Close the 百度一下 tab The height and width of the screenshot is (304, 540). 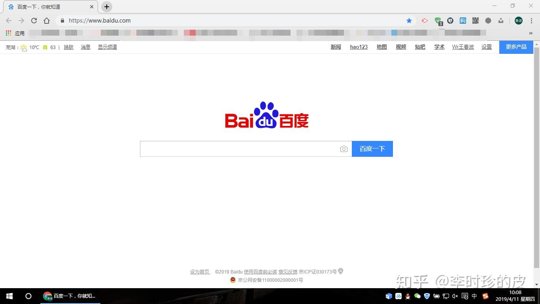point(92,7)
